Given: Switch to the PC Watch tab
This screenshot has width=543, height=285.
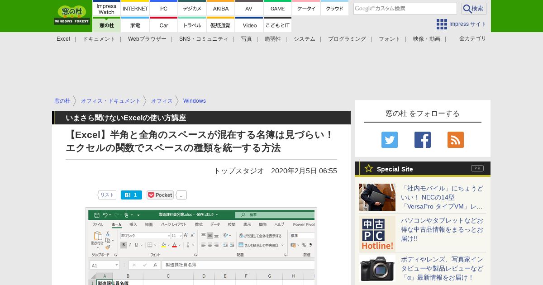Looking at the screenshot, I should pos(164,8).
